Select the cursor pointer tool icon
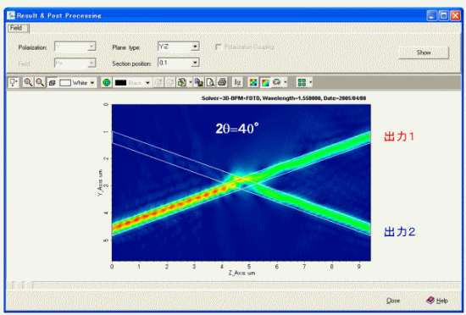This screenshot has width=466, height=315. 14,82
